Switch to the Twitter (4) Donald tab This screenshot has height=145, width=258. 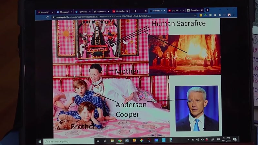click(x=82, y=12)
